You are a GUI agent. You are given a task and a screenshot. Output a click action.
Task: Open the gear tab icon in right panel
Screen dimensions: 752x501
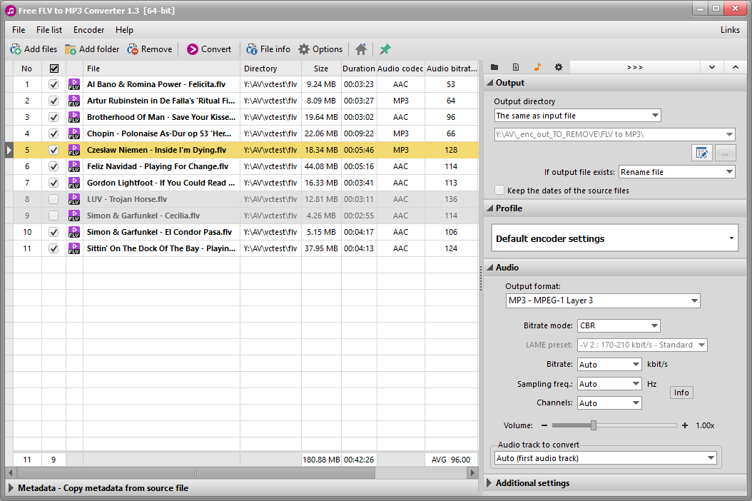click(558, 67)
